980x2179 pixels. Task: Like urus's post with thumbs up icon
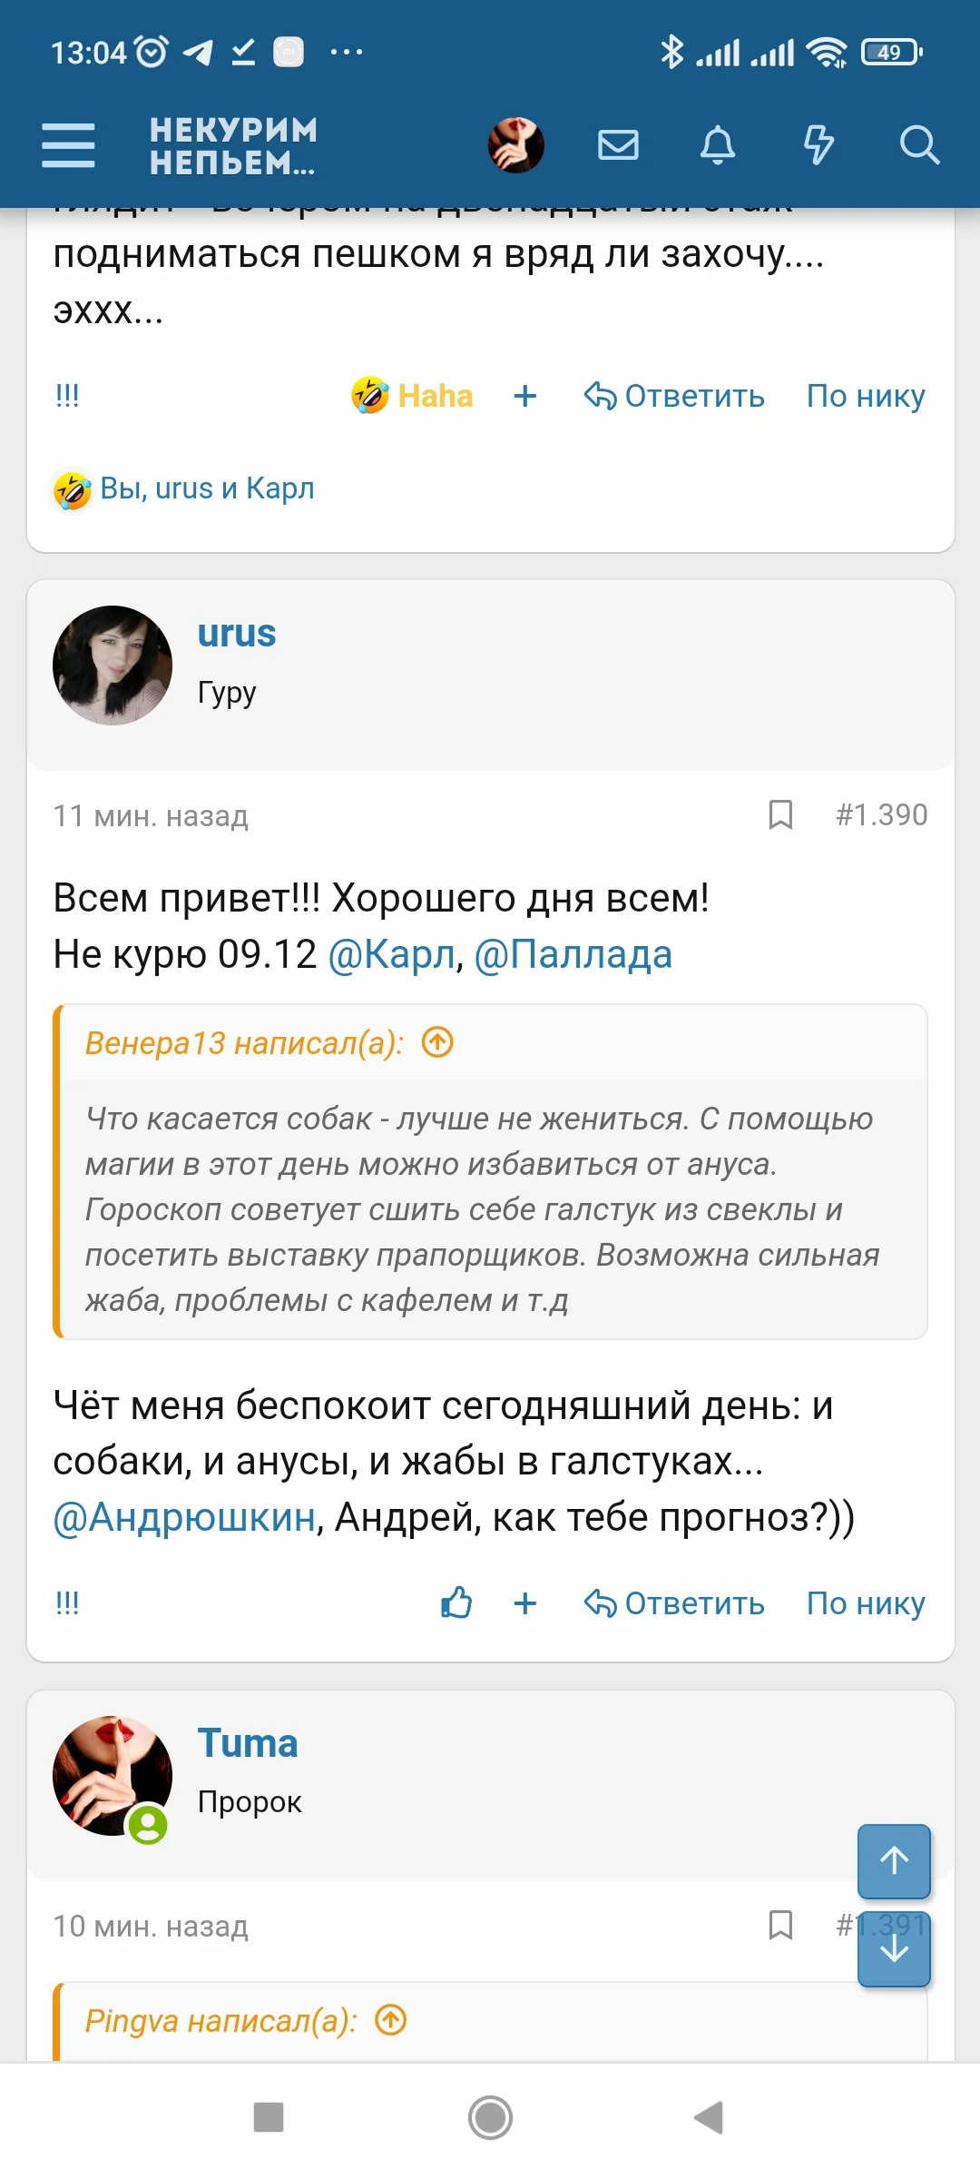point(454,1603)
